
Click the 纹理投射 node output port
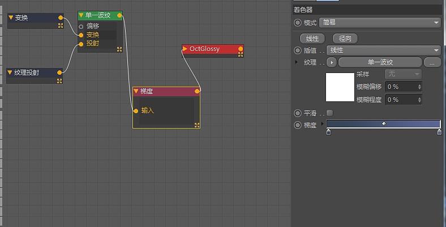click(59, 72)
